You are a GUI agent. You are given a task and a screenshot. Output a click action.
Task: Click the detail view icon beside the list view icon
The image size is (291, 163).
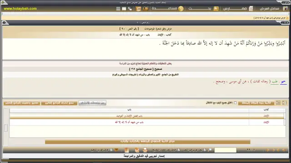click(x=278, y=103)
